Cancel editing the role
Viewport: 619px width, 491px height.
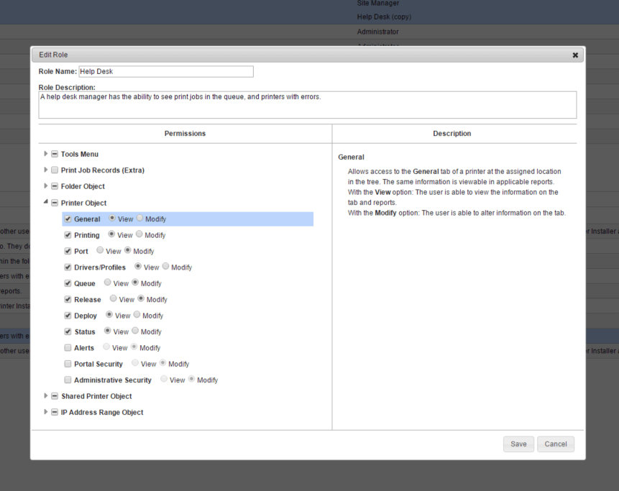pyautogui.click(x=555, y=444)
